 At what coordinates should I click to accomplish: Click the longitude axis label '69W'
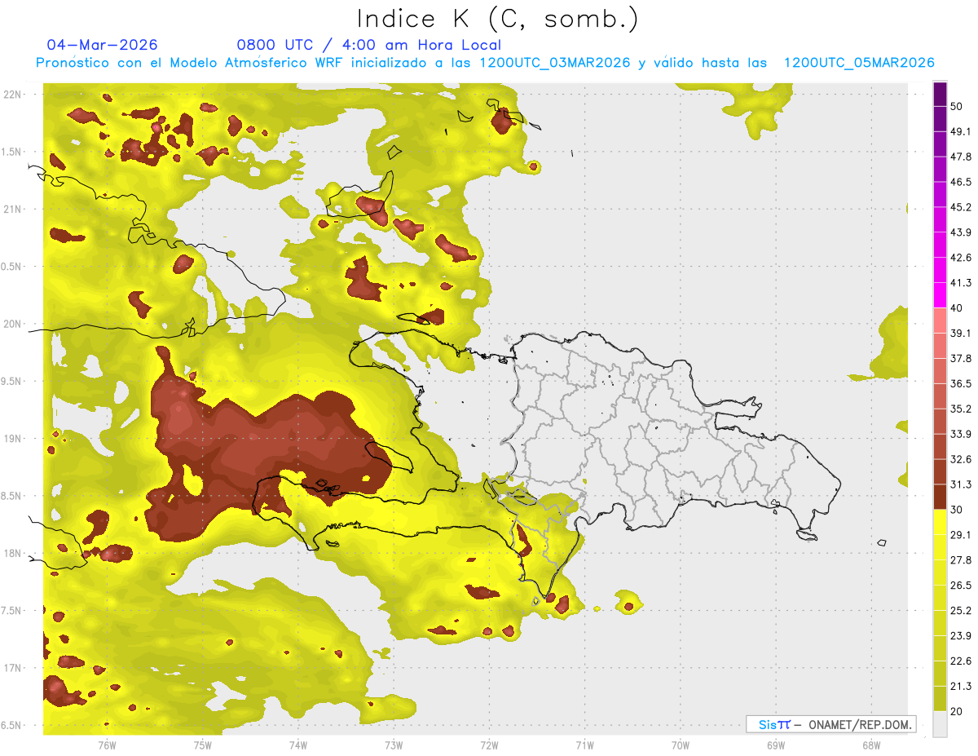pyautogui.click(x=776, y=746)
